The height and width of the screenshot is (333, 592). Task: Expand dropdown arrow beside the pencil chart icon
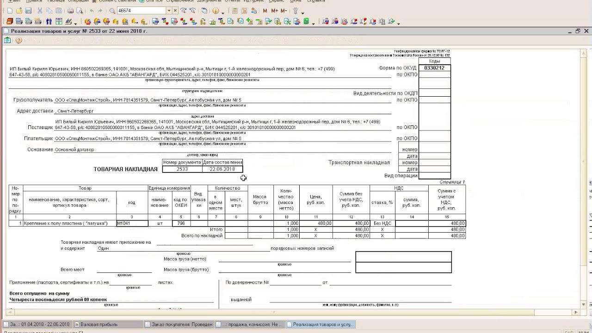pos(75,23)
